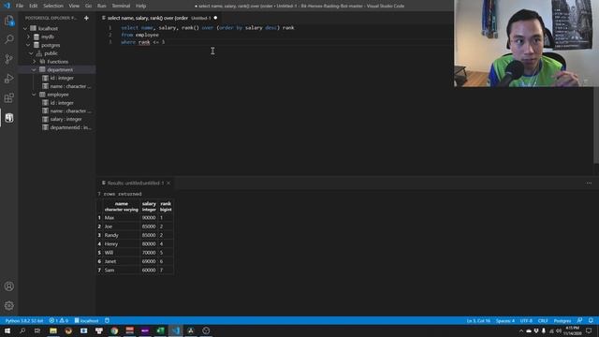The height and width of the screenshot is (337, 599).
Task: Open the notifications bell in status bar
Action: 591,320
